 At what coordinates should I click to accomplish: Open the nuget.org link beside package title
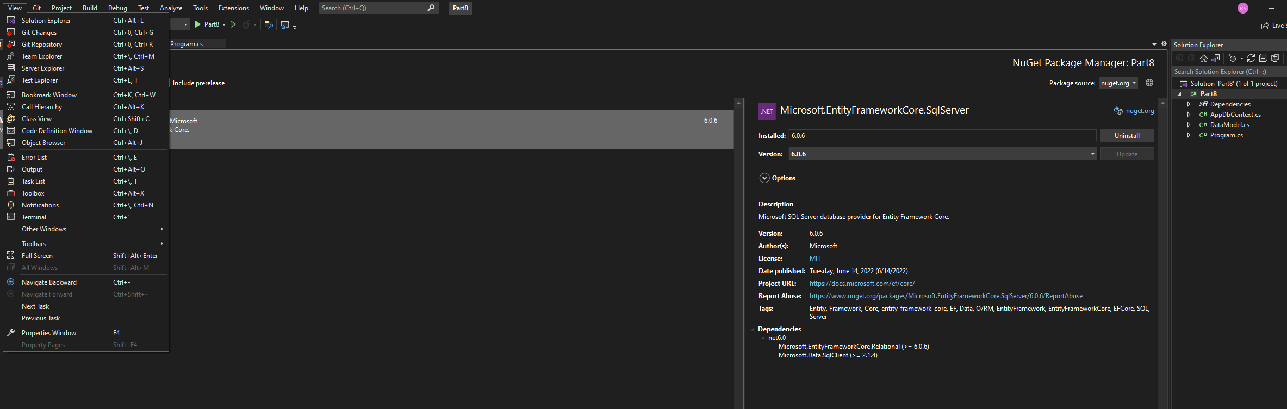point(1140,111)
